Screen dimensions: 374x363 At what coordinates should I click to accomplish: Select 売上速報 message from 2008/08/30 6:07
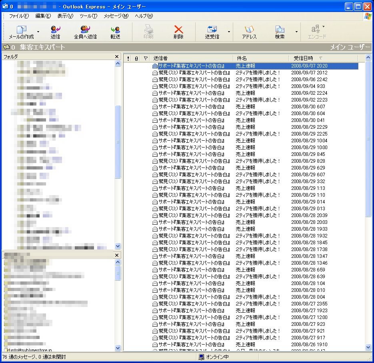(255, 106)
